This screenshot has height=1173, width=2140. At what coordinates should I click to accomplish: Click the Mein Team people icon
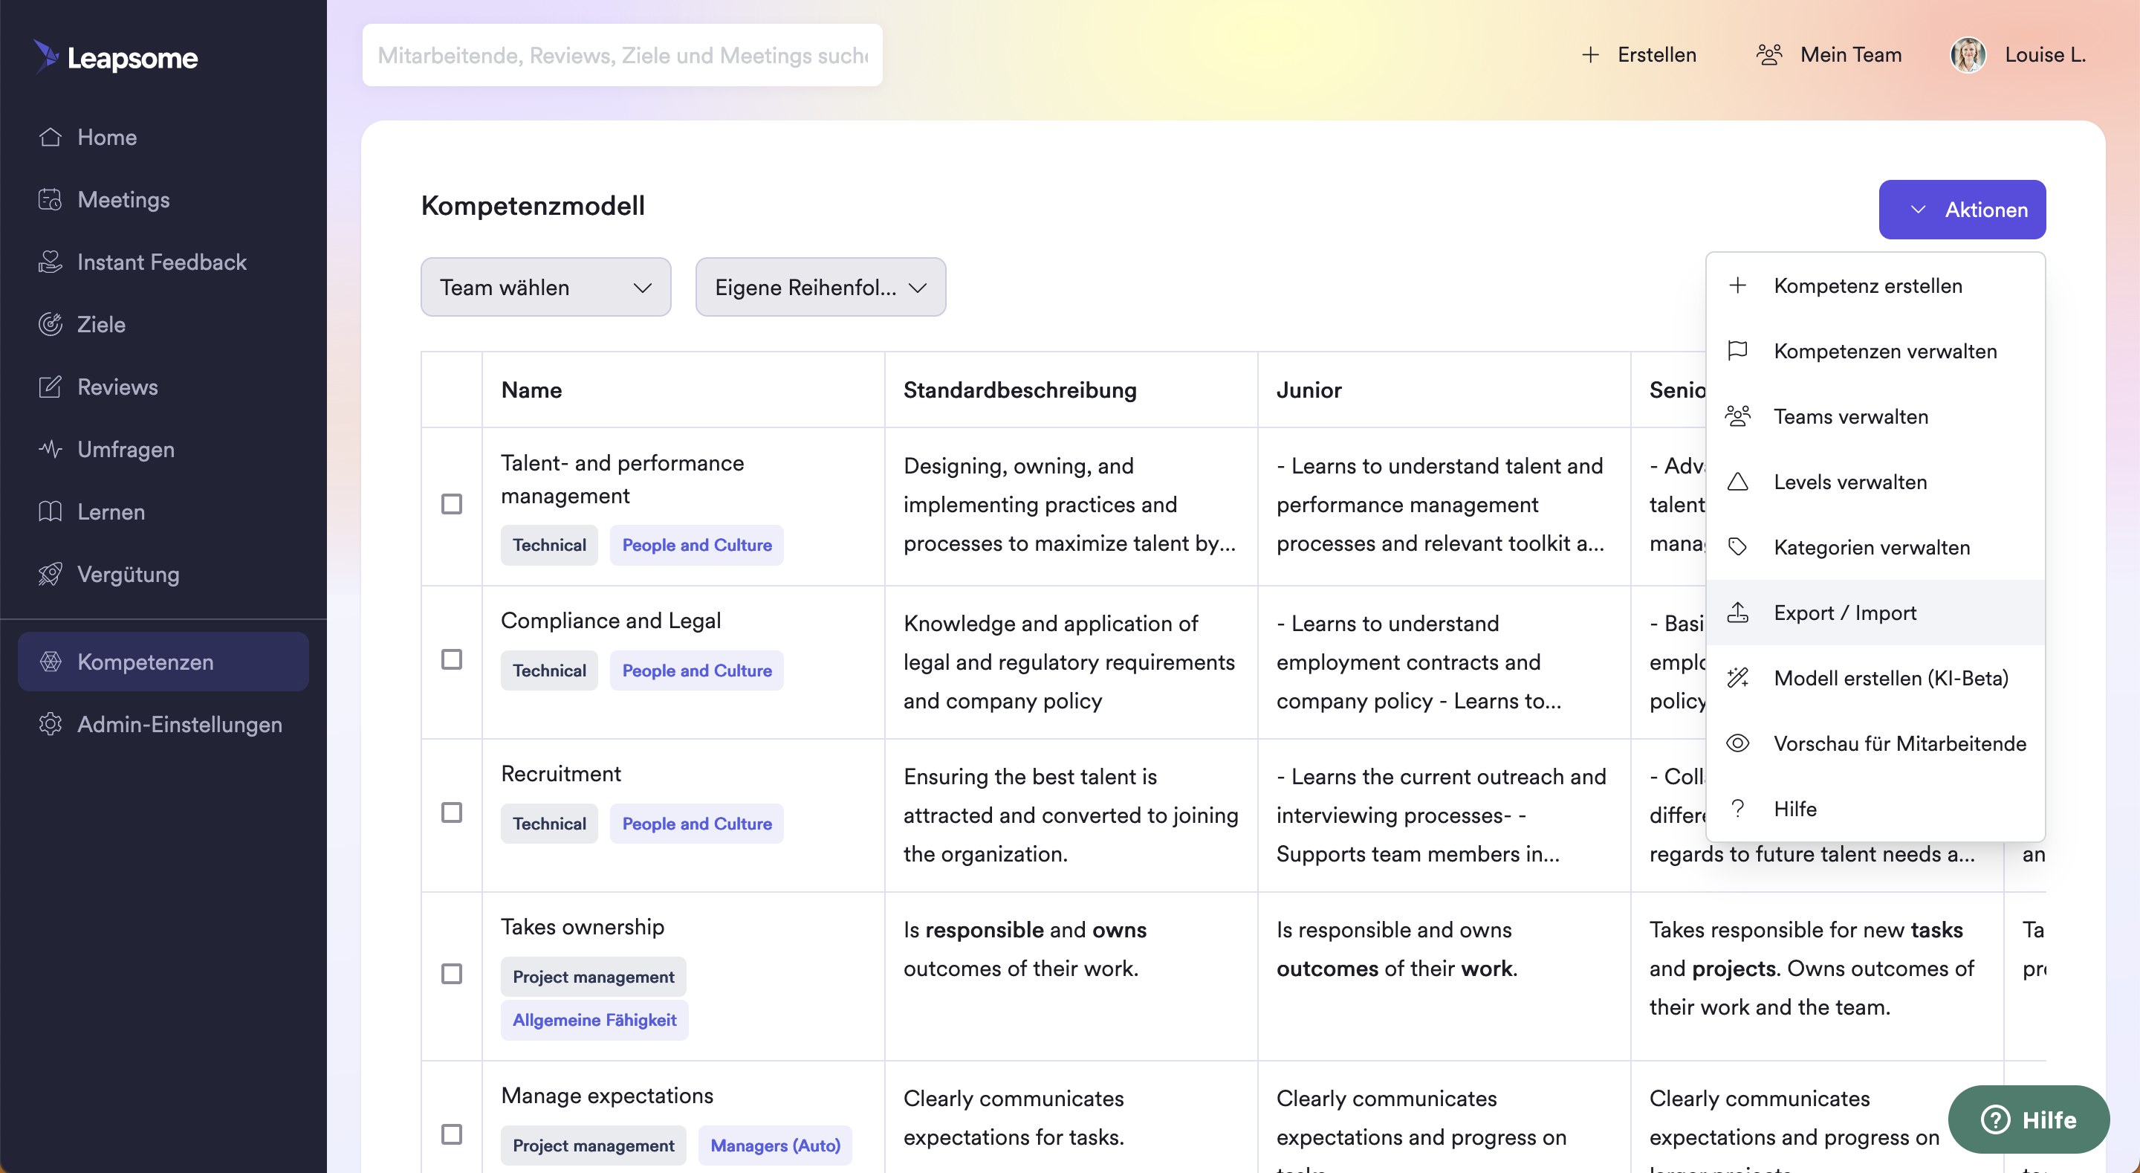pos(1768,55)
